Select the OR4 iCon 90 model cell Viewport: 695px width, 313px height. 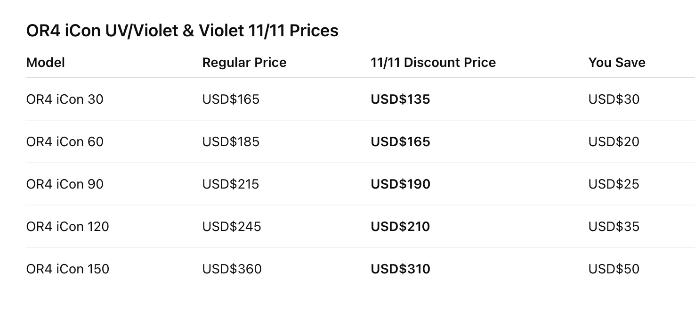click(x=65, y=184)
